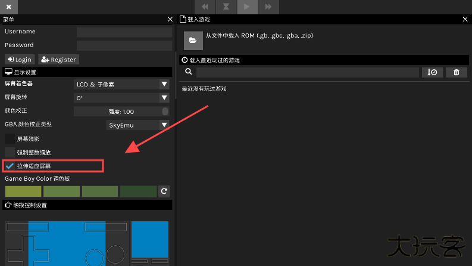472x266 pixels.
Task: Click the X icon at top-left corner
Action: (9, 7)
